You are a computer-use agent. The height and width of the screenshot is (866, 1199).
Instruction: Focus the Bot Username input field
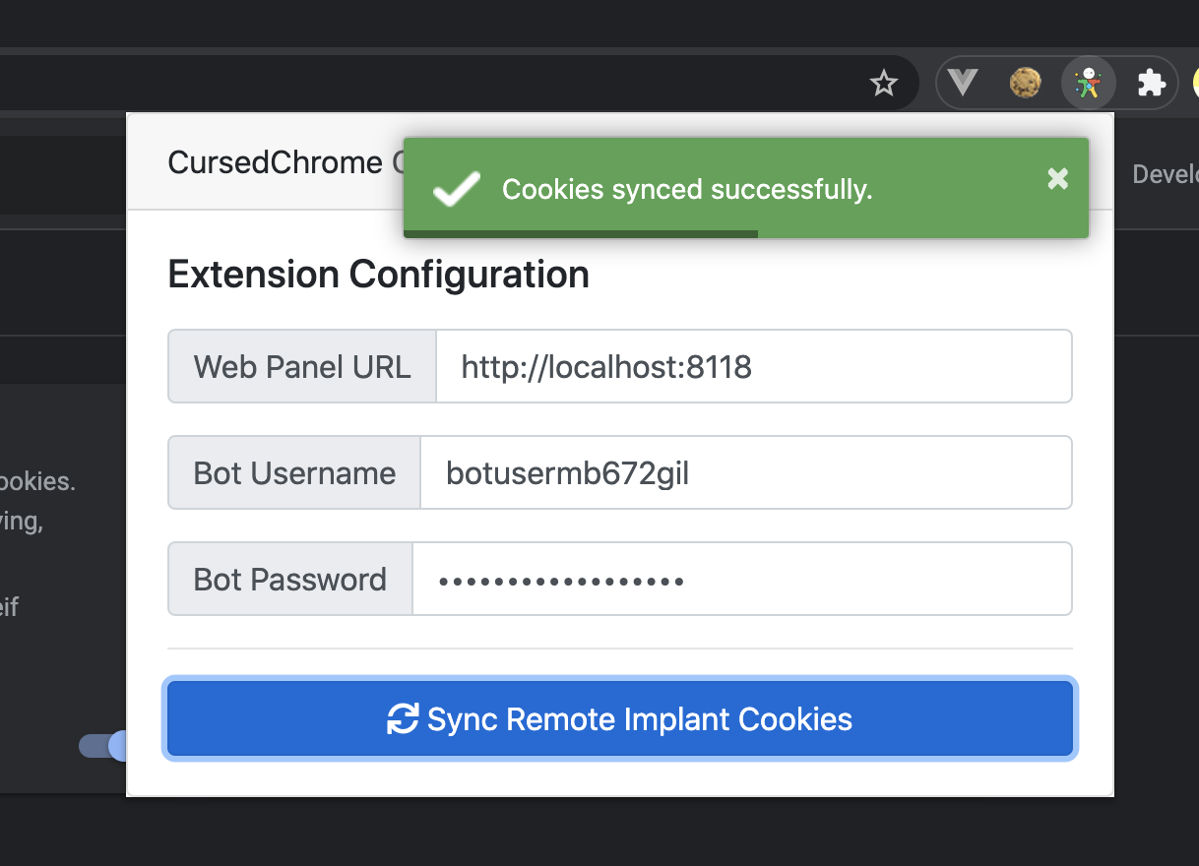[745, 472]
